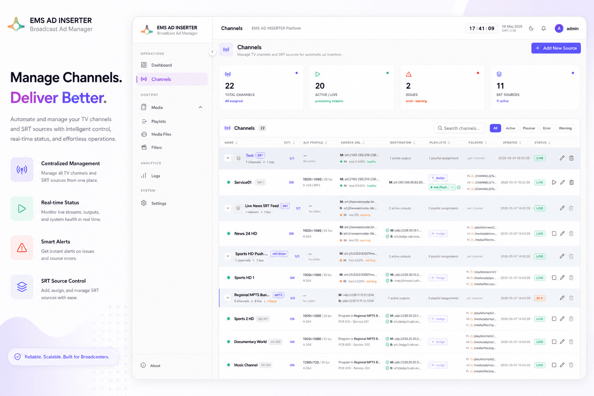Assign a playlist to Documentary World
The image size is (594, 396).
pos(438,342)
